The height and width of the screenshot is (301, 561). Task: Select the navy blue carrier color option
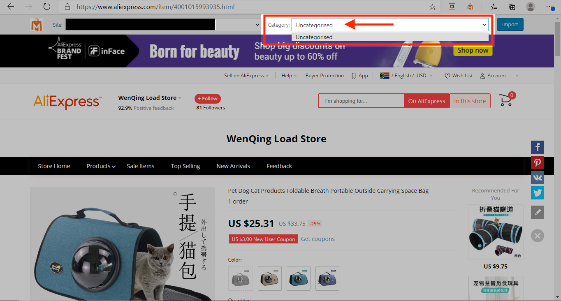pos(327,278)
